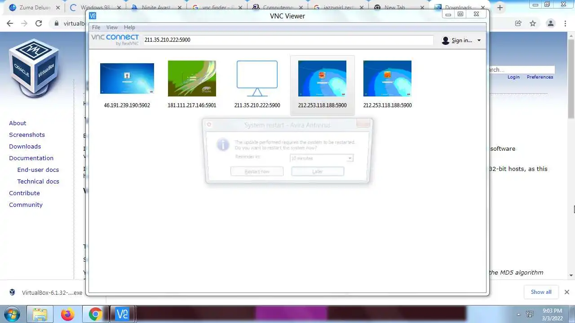Click the network tray icon

[x=530, y=314]
